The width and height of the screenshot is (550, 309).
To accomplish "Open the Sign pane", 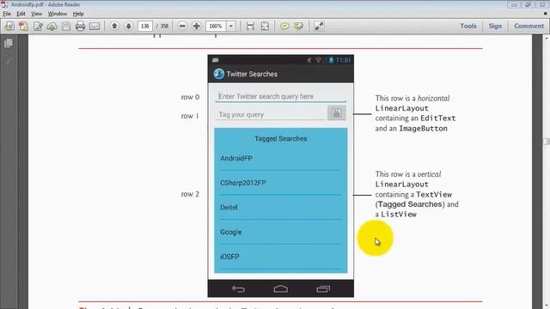I will (x=495, y=26).
